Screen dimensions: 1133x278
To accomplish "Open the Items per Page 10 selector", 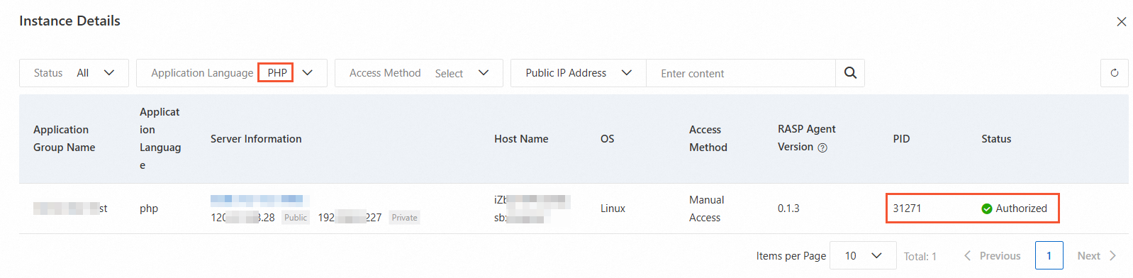I will pos(862,256).
